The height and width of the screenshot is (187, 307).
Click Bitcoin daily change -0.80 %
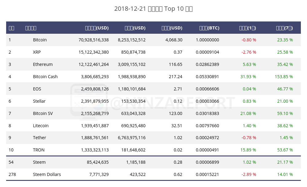[249, 40]
